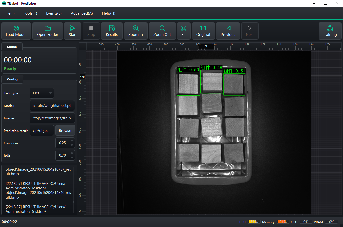
Task: Open Folder using the toolbar icon
Action: point(47,31)
